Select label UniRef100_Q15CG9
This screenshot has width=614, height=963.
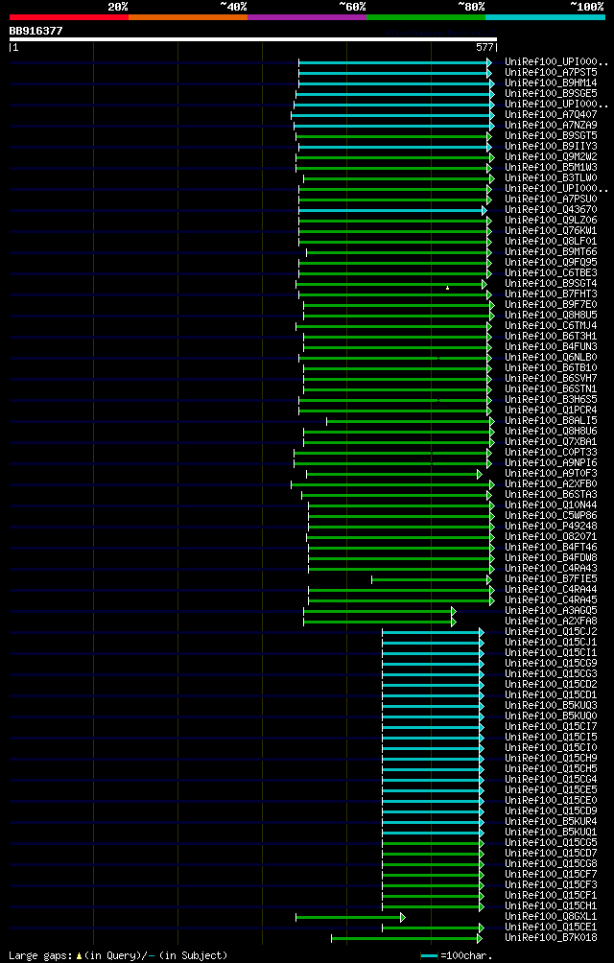(x=551, y=664)
